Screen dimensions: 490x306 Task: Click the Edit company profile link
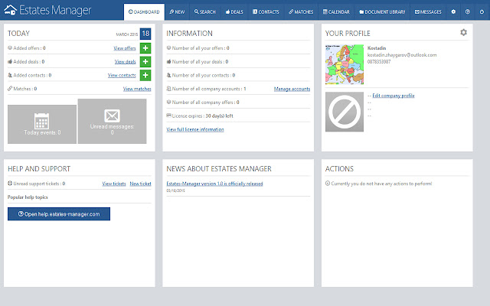click(x=393, y=96)
